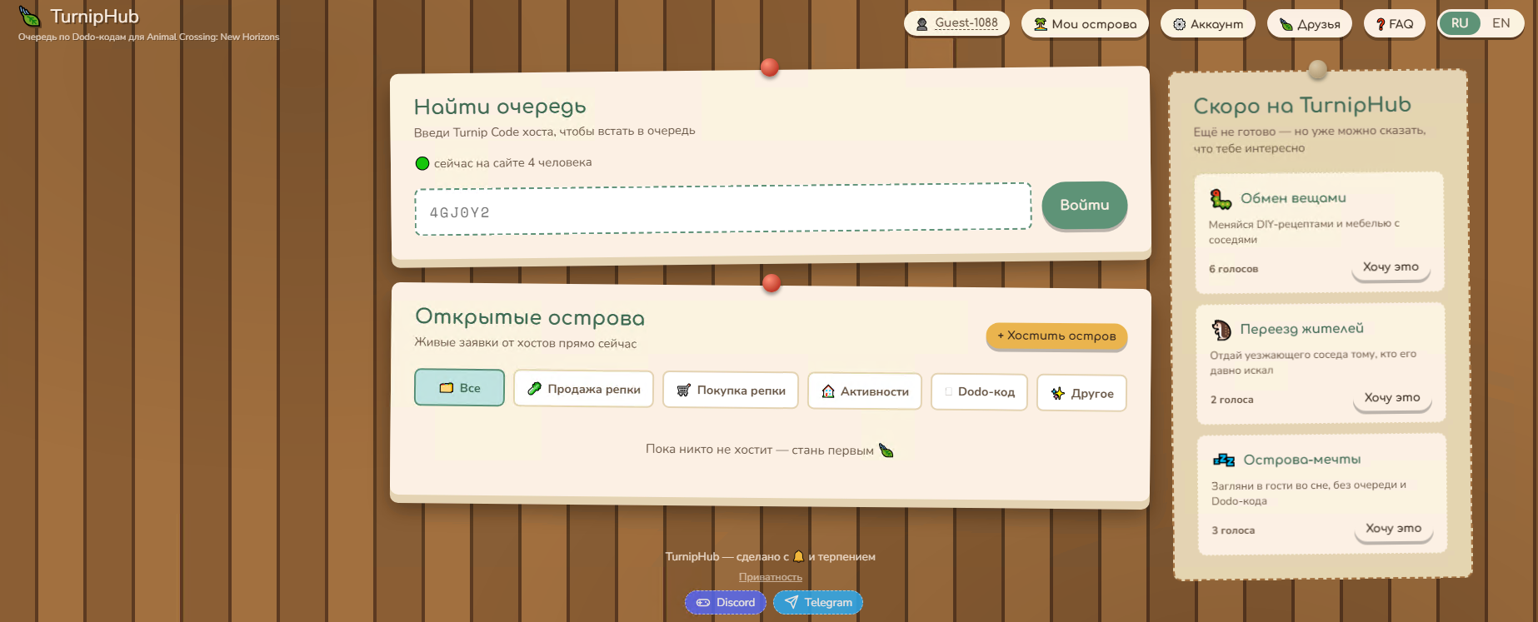Vote Хочу это for Переезд жителей
This screenshot has width=1538, height=622.
point(1392,398)
